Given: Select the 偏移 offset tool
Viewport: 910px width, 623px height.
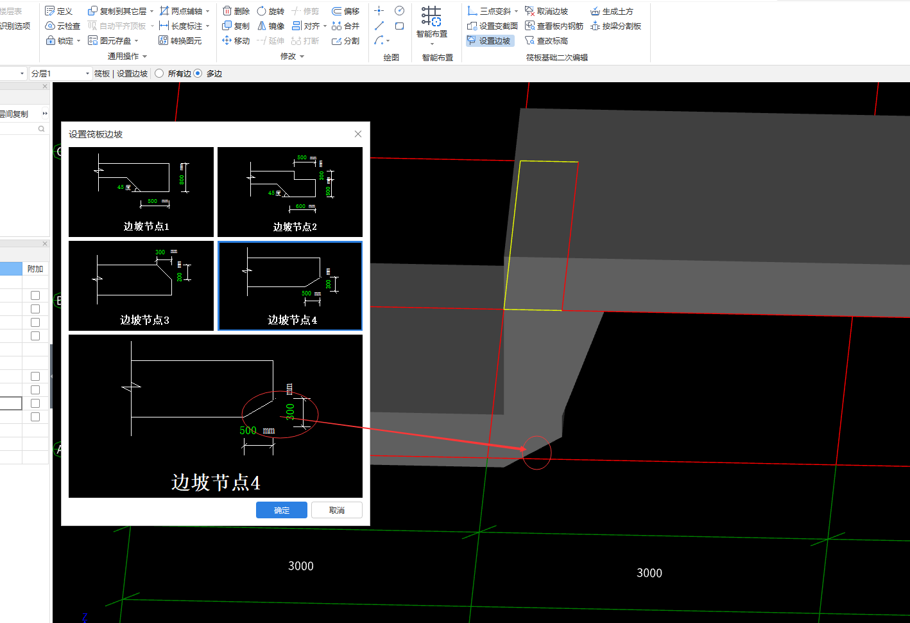Looking at the screenshot, I should pyautogui.click(x=345, y=11).
